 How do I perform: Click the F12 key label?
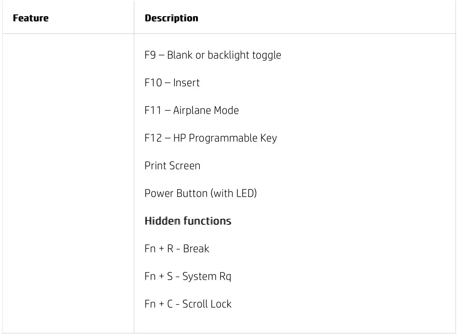pyautogui.click(x=153, y=138)
